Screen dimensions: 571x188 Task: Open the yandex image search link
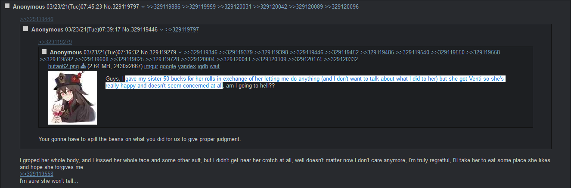187,66
